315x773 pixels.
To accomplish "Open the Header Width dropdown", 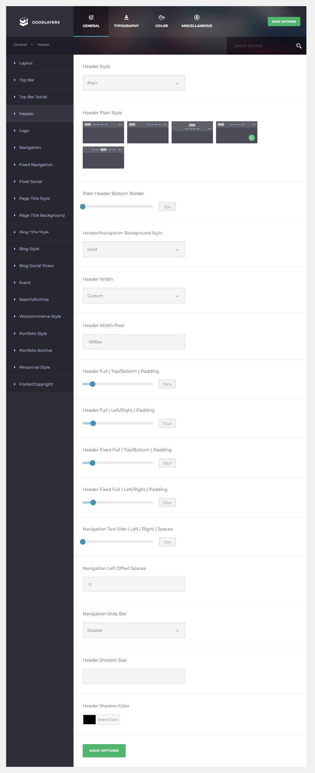I will [x=134, y=296].
